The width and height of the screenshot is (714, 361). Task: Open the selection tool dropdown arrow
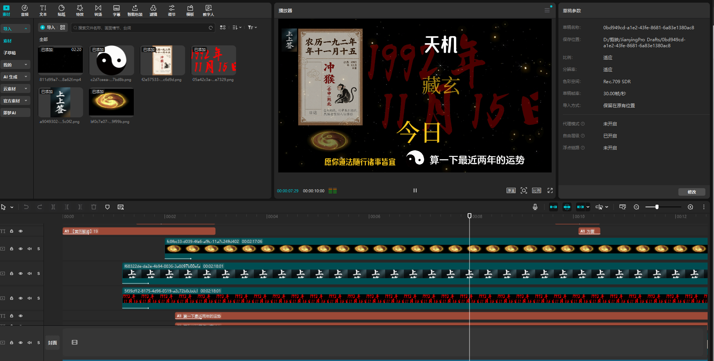pos(11,207)
